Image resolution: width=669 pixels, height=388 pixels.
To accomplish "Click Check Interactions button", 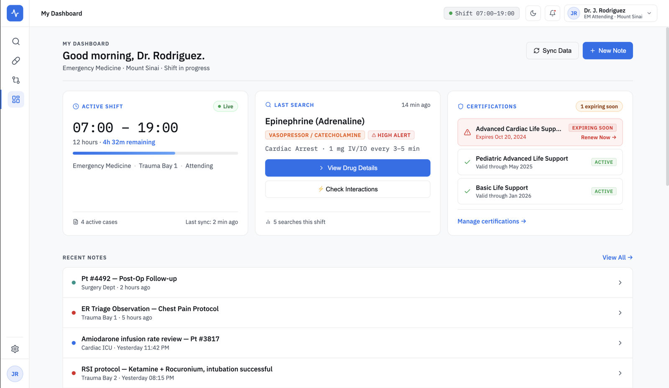I will 347,189.
